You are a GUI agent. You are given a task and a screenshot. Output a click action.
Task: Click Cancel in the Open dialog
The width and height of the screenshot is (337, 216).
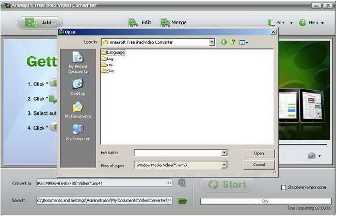coord(259,164)
